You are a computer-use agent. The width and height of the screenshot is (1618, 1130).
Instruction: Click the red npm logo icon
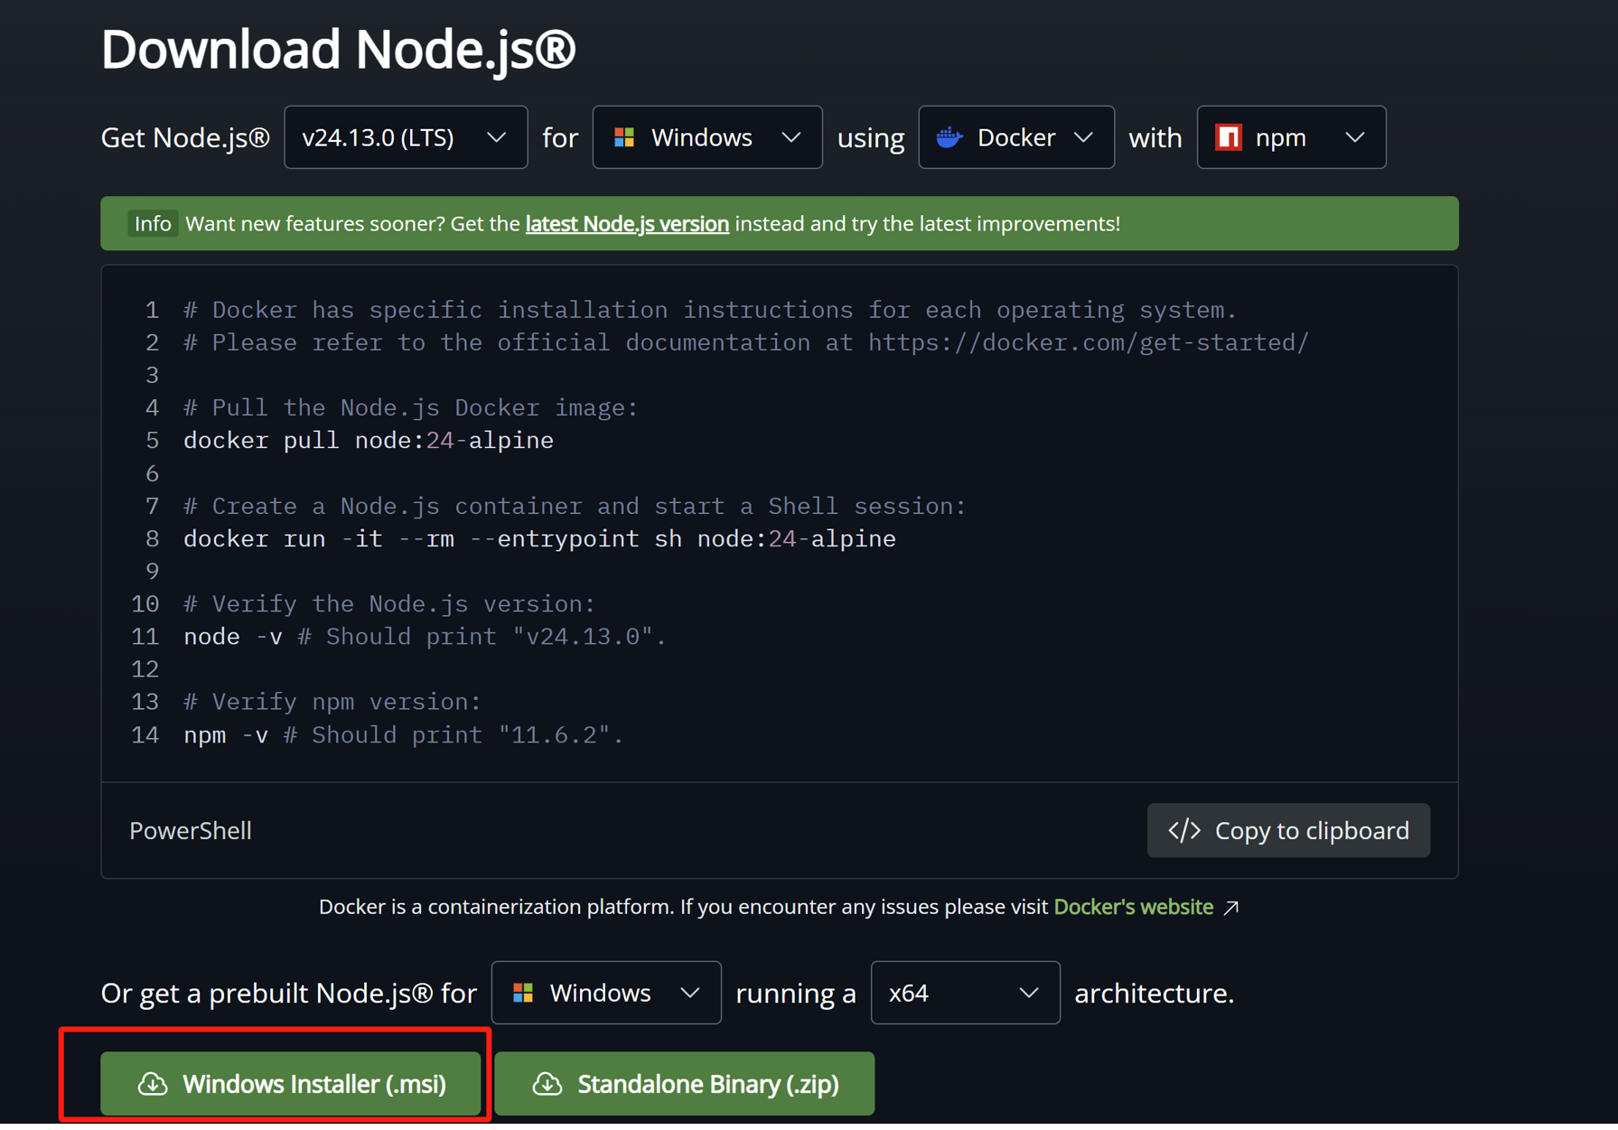click(1229, 137)
